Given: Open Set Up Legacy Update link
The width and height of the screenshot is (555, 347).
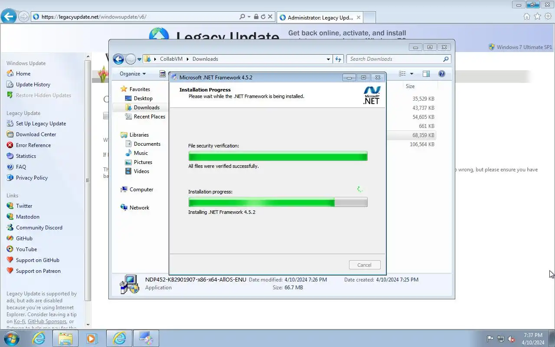Looking at the screenshot, I should [41, 124].
